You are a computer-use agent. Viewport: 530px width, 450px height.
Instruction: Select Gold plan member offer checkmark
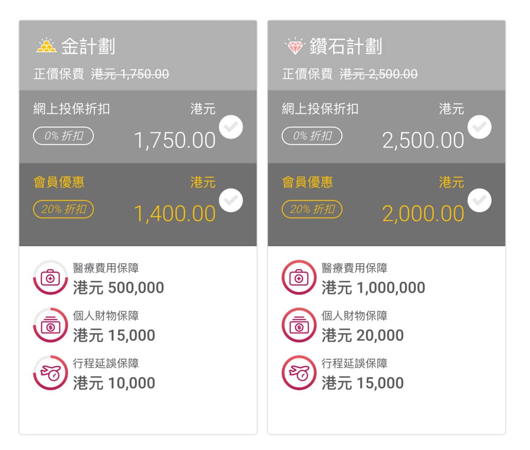tap(231, 200)
